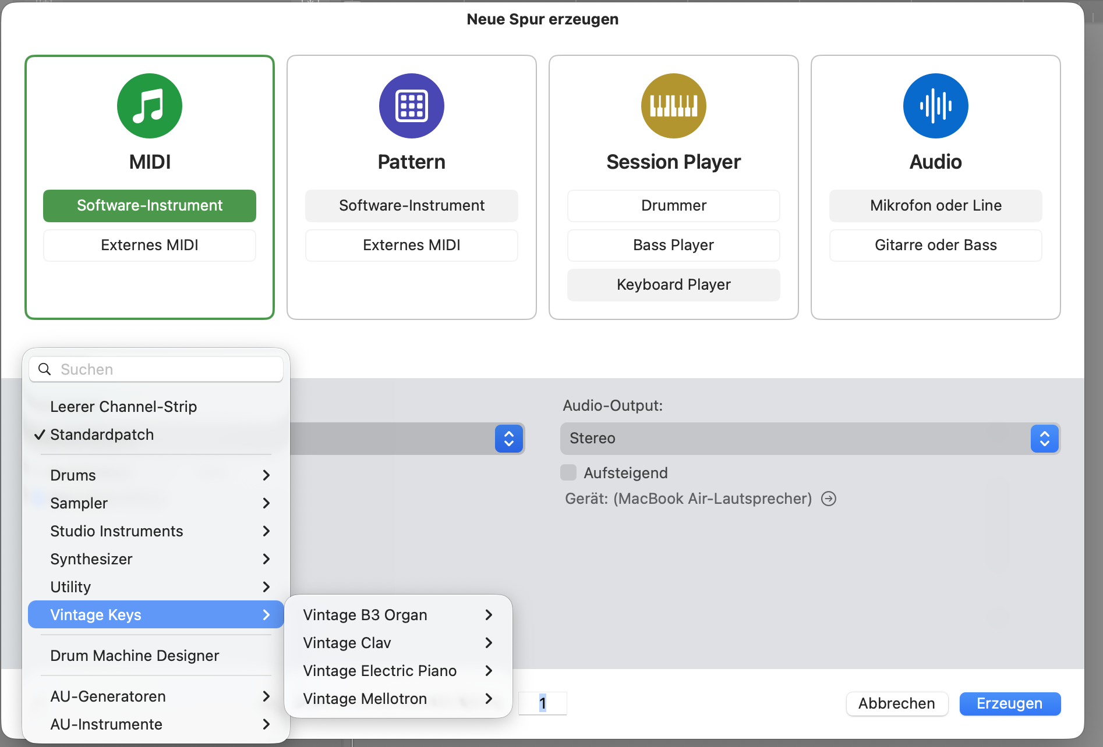1103x747 pixels.
Task: Choose Drum Machine Designer menu entry
Action: pos(135,656)
